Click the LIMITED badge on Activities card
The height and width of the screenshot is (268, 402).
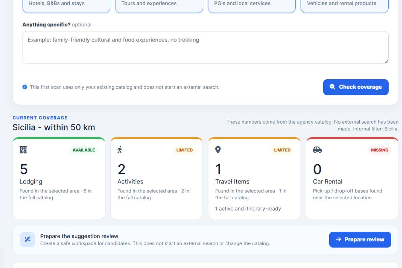[x=184, y=150]
